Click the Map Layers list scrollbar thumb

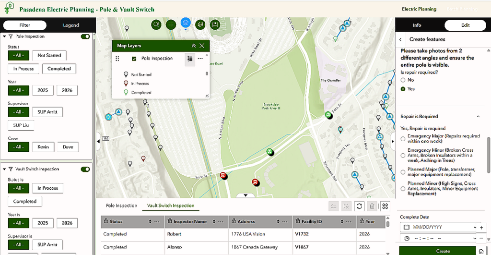tap(206, 73)
